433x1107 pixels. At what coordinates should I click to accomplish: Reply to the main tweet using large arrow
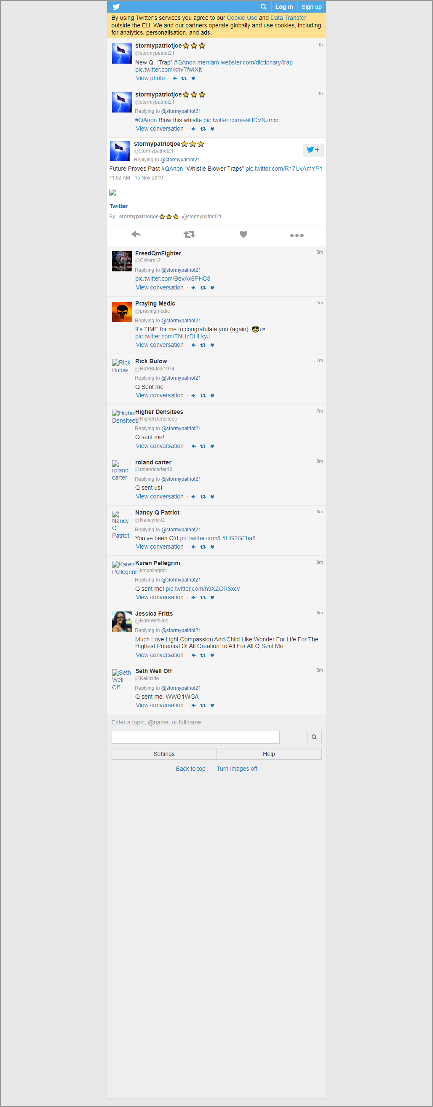(x=136, y=235)
